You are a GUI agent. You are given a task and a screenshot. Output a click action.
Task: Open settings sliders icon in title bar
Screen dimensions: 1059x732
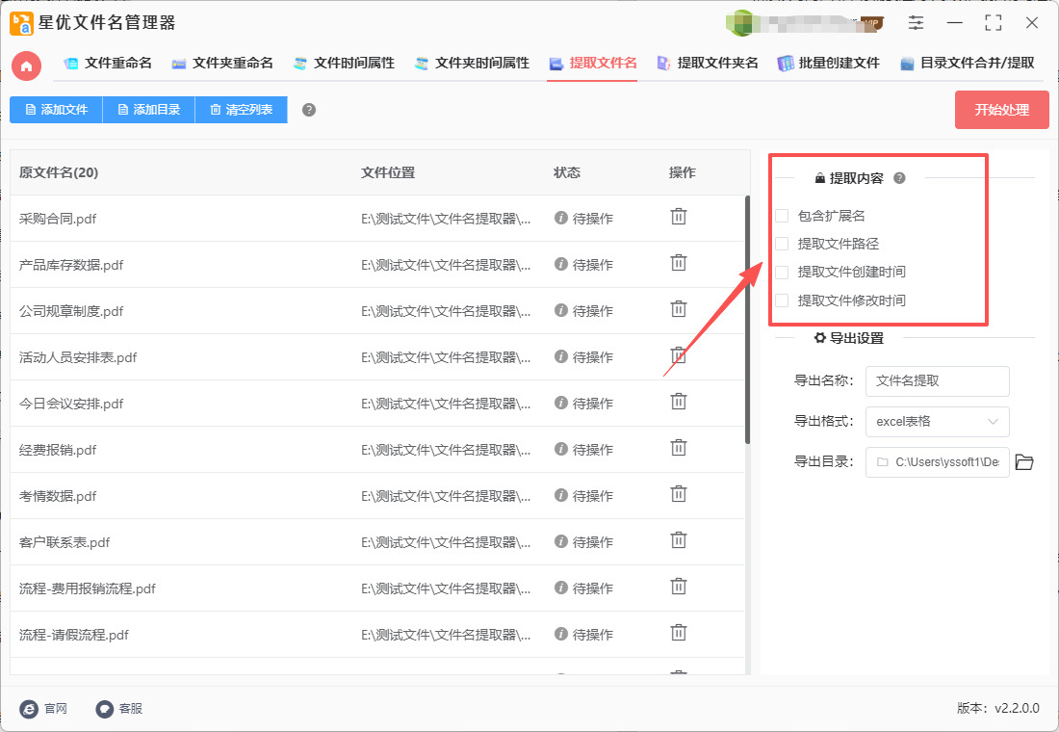pyautogui.click(x=916, y=23)
